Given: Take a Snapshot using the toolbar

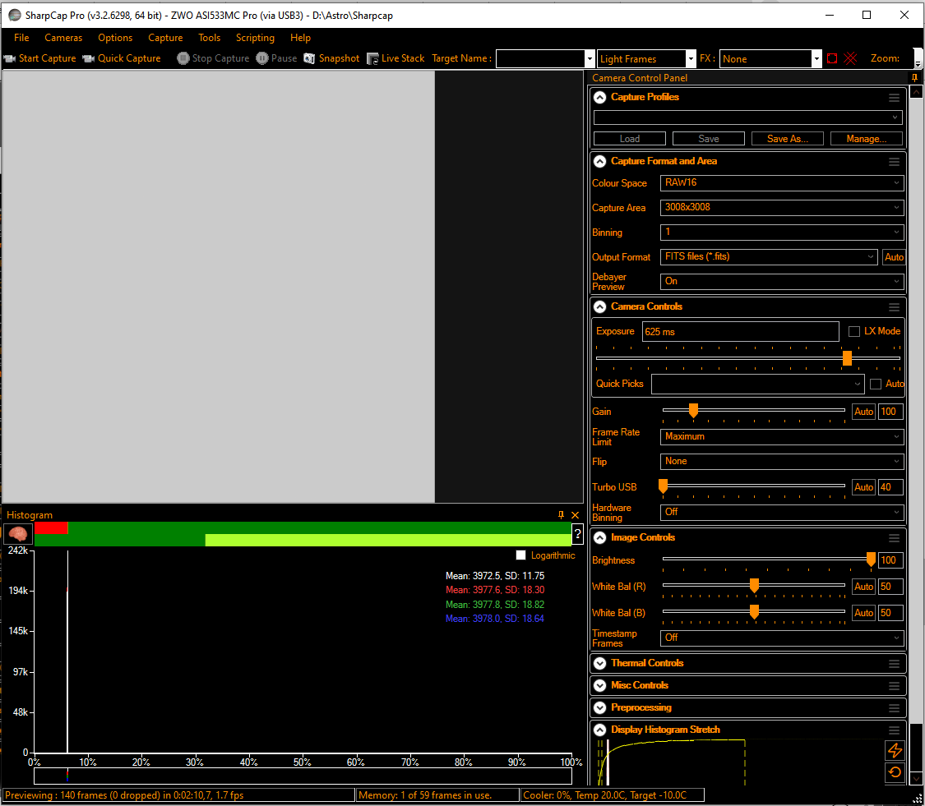Looking at the screenshot, I should tap(331, 58).
